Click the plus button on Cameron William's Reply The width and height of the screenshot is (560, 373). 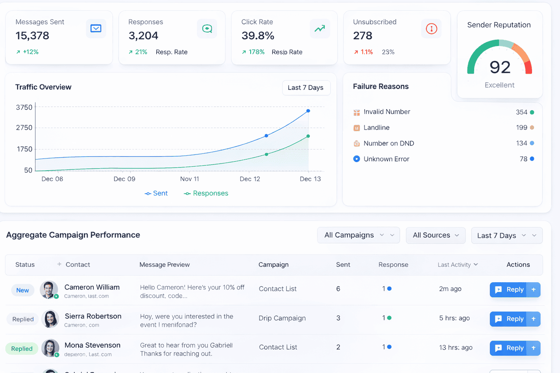(533, 290)
